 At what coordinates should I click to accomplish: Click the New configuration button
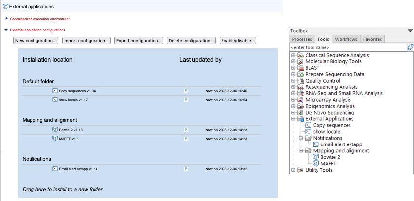35,41
